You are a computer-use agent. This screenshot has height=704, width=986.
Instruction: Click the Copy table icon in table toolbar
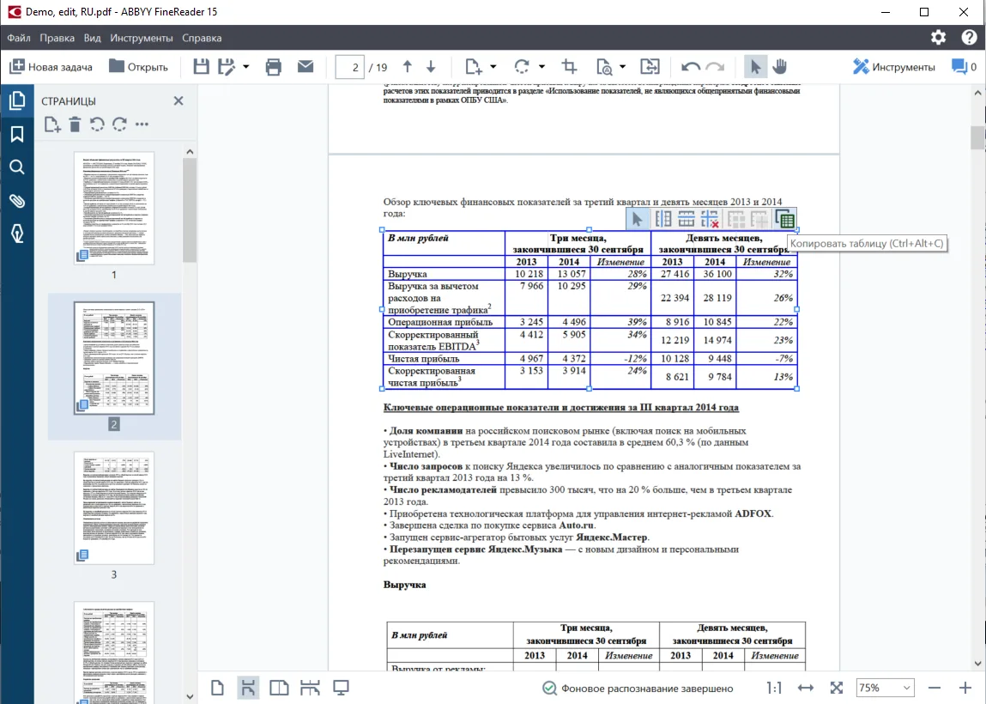pos(784,219)
